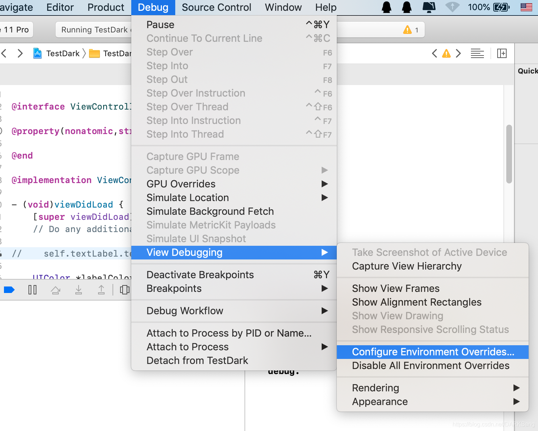
Task: Click the Running TestDark activity status
Action: click(94, 30)
